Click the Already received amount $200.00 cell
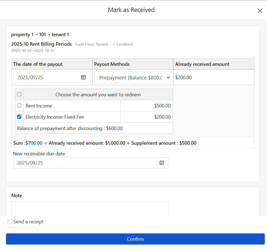 tap(183, 78)
